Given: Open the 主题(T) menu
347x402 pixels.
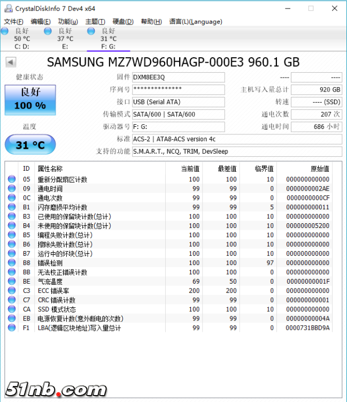Looking at the screenshot, I should click(95, 21).
